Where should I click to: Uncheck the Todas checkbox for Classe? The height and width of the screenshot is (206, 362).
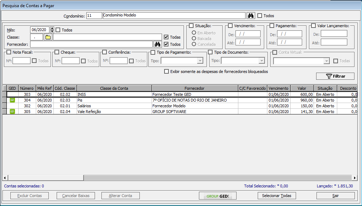click(166, 37)
